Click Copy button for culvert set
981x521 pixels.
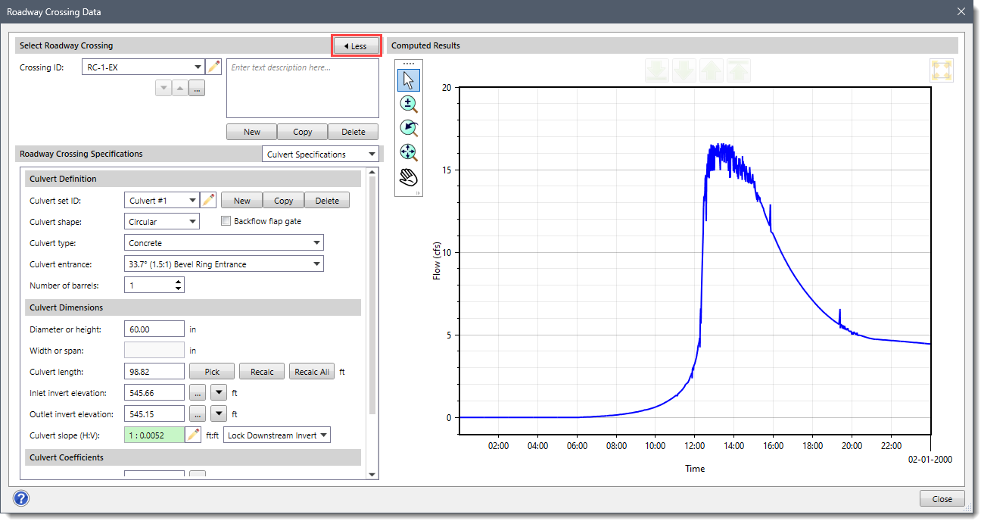click(x=284, y=201)
